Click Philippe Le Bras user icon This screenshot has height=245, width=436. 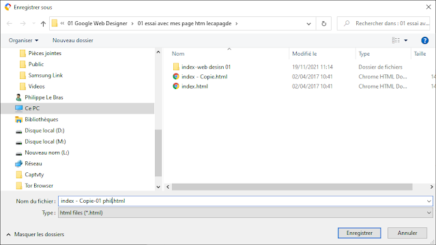pos(18,97)
